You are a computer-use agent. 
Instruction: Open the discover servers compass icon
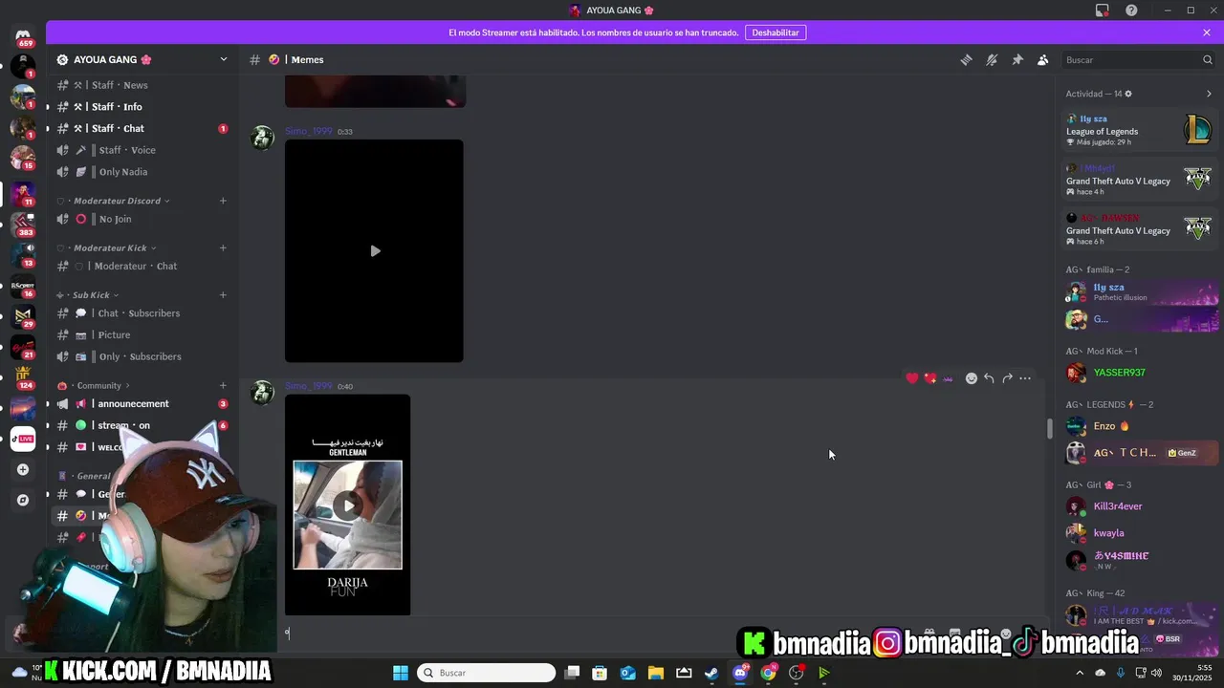click(x=23, y=500)
